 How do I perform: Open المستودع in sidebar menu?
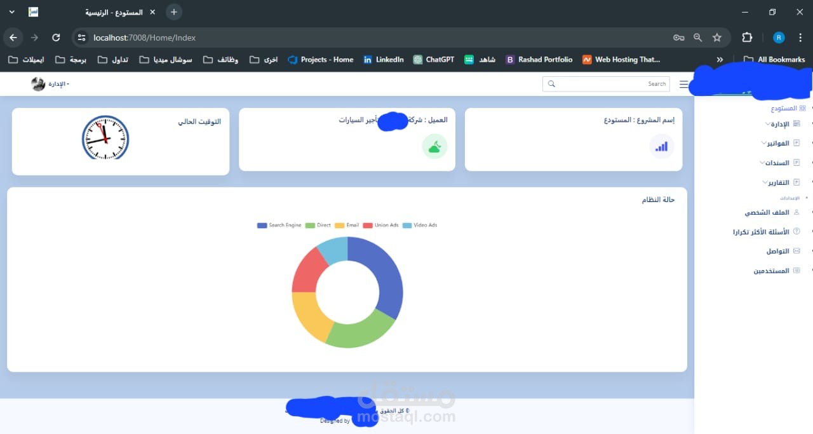tap(784, 109)
